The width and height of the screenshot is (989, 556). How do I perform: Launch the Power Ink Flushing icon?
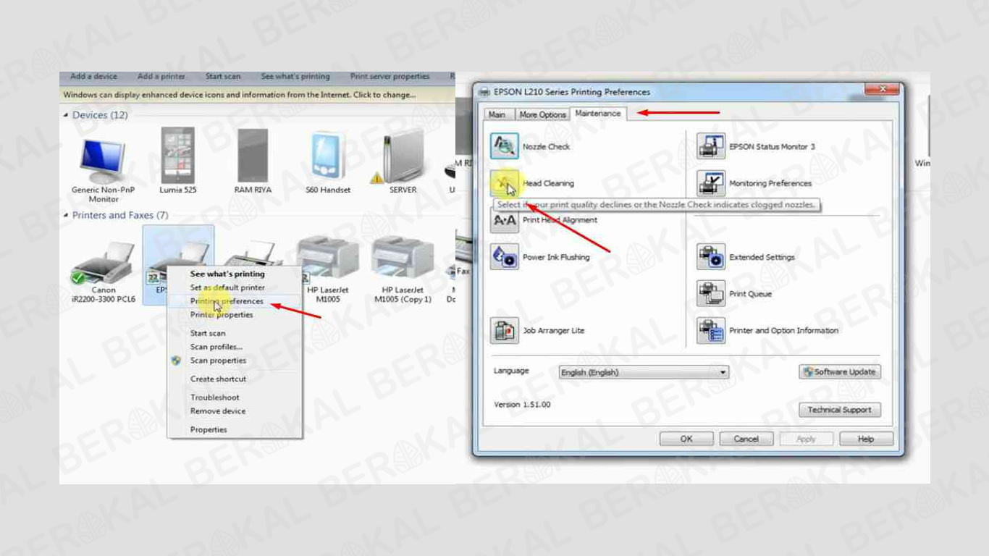click(504, 257)
